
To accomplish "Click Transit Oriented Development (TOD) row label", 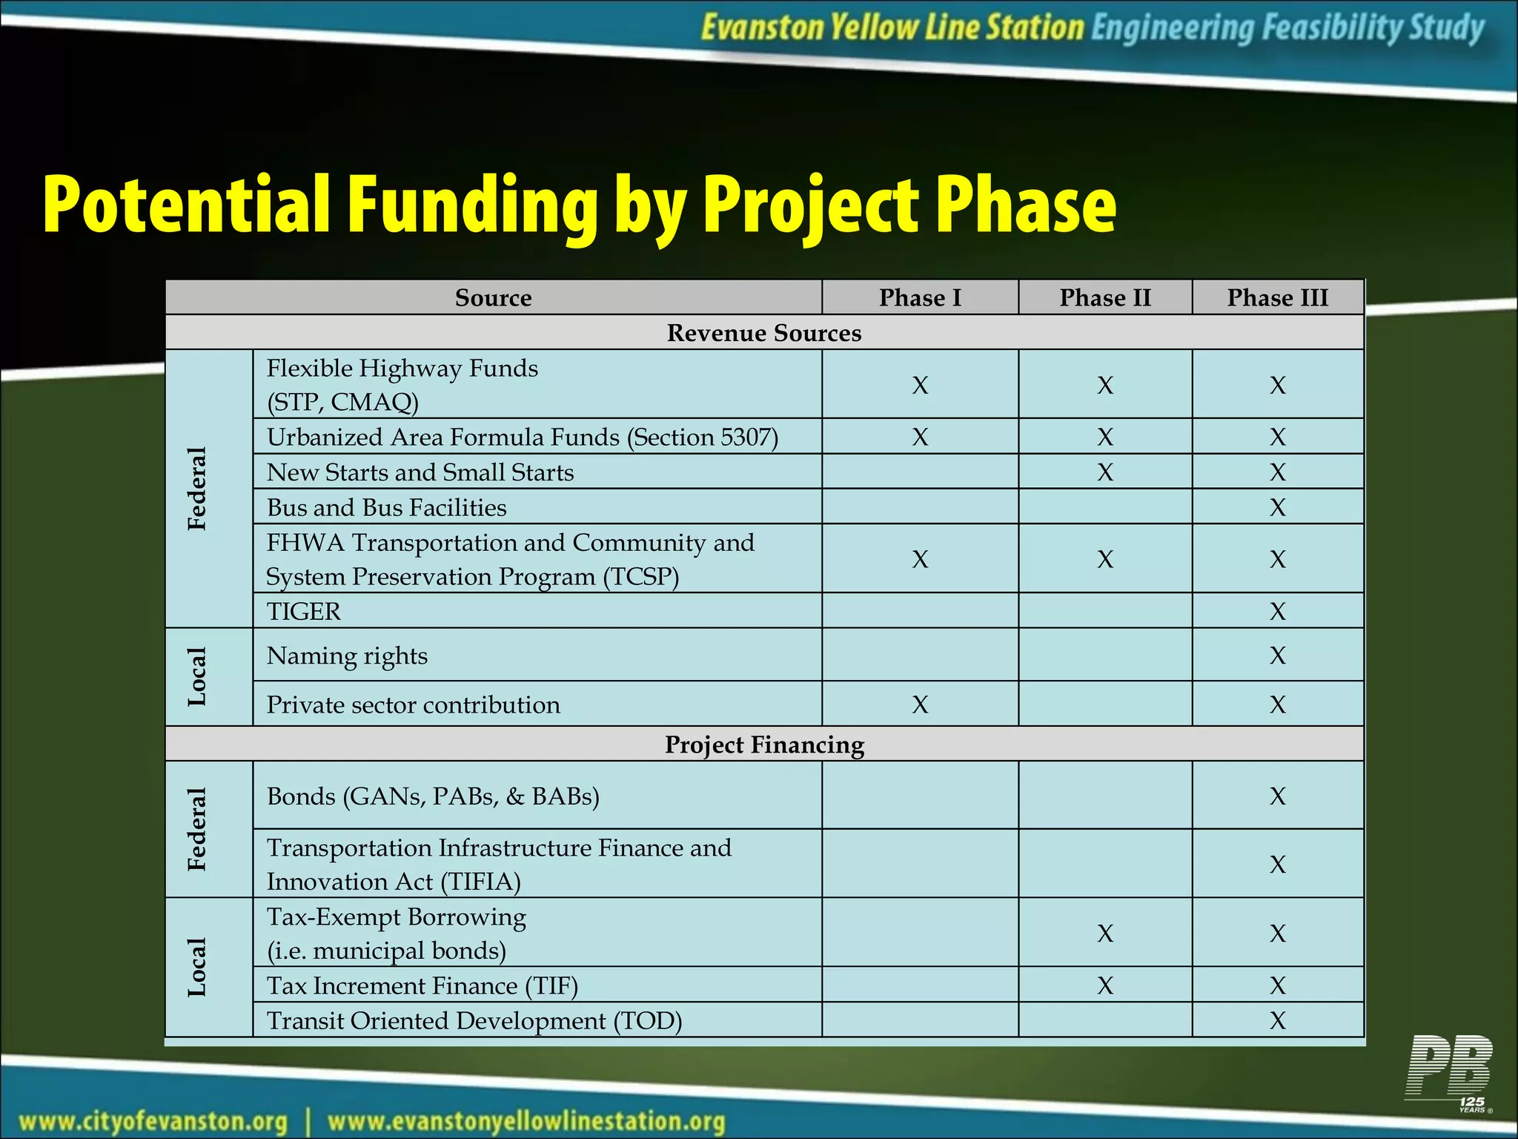I will click(474, 1021).
